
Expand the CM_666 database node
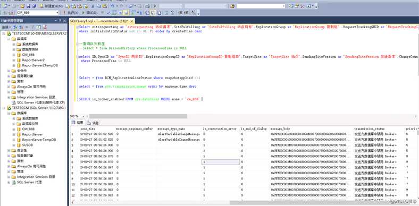point(14,55)
